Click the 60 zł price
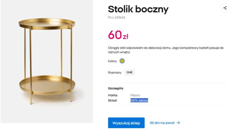The image size is (228, 133). click(118, 35)
